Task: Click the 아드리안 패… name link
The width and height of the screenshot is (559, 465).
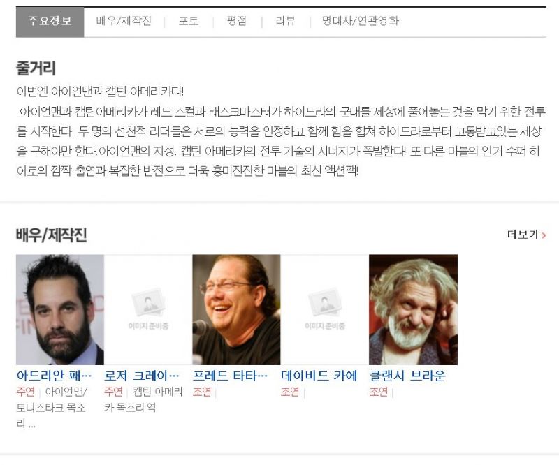Action: [x=55, y=376]
